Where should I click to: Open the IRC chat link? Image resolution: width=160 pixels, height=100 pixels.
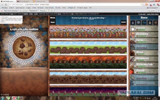[72, 14]
